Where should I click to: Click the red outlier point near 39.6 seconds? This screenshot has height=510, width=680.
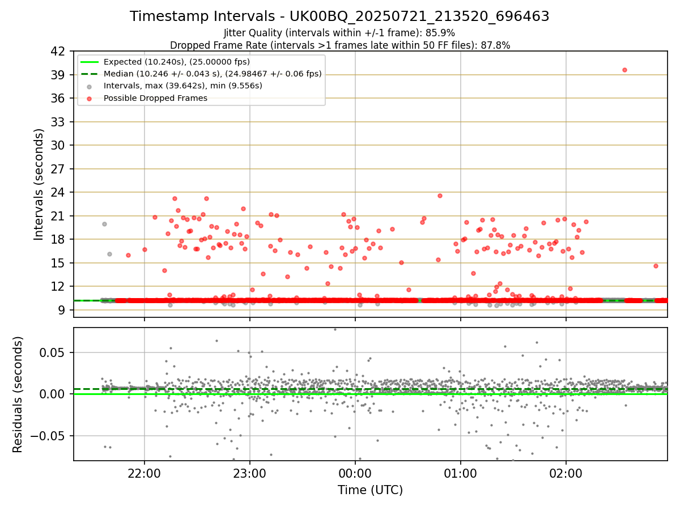coord(624,70)
